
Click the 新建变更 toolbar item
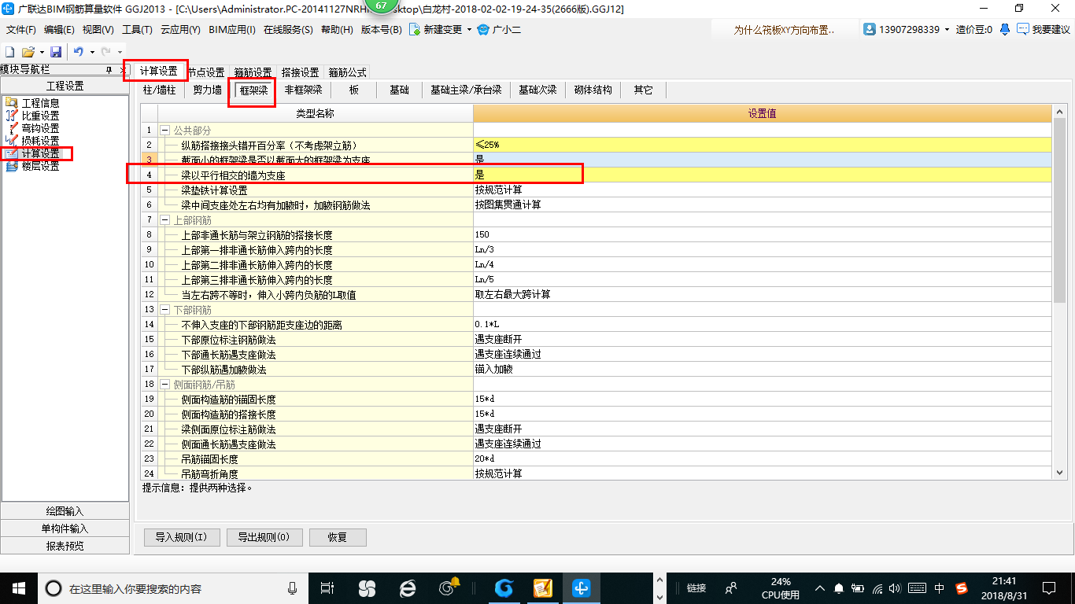coord(435,30)
